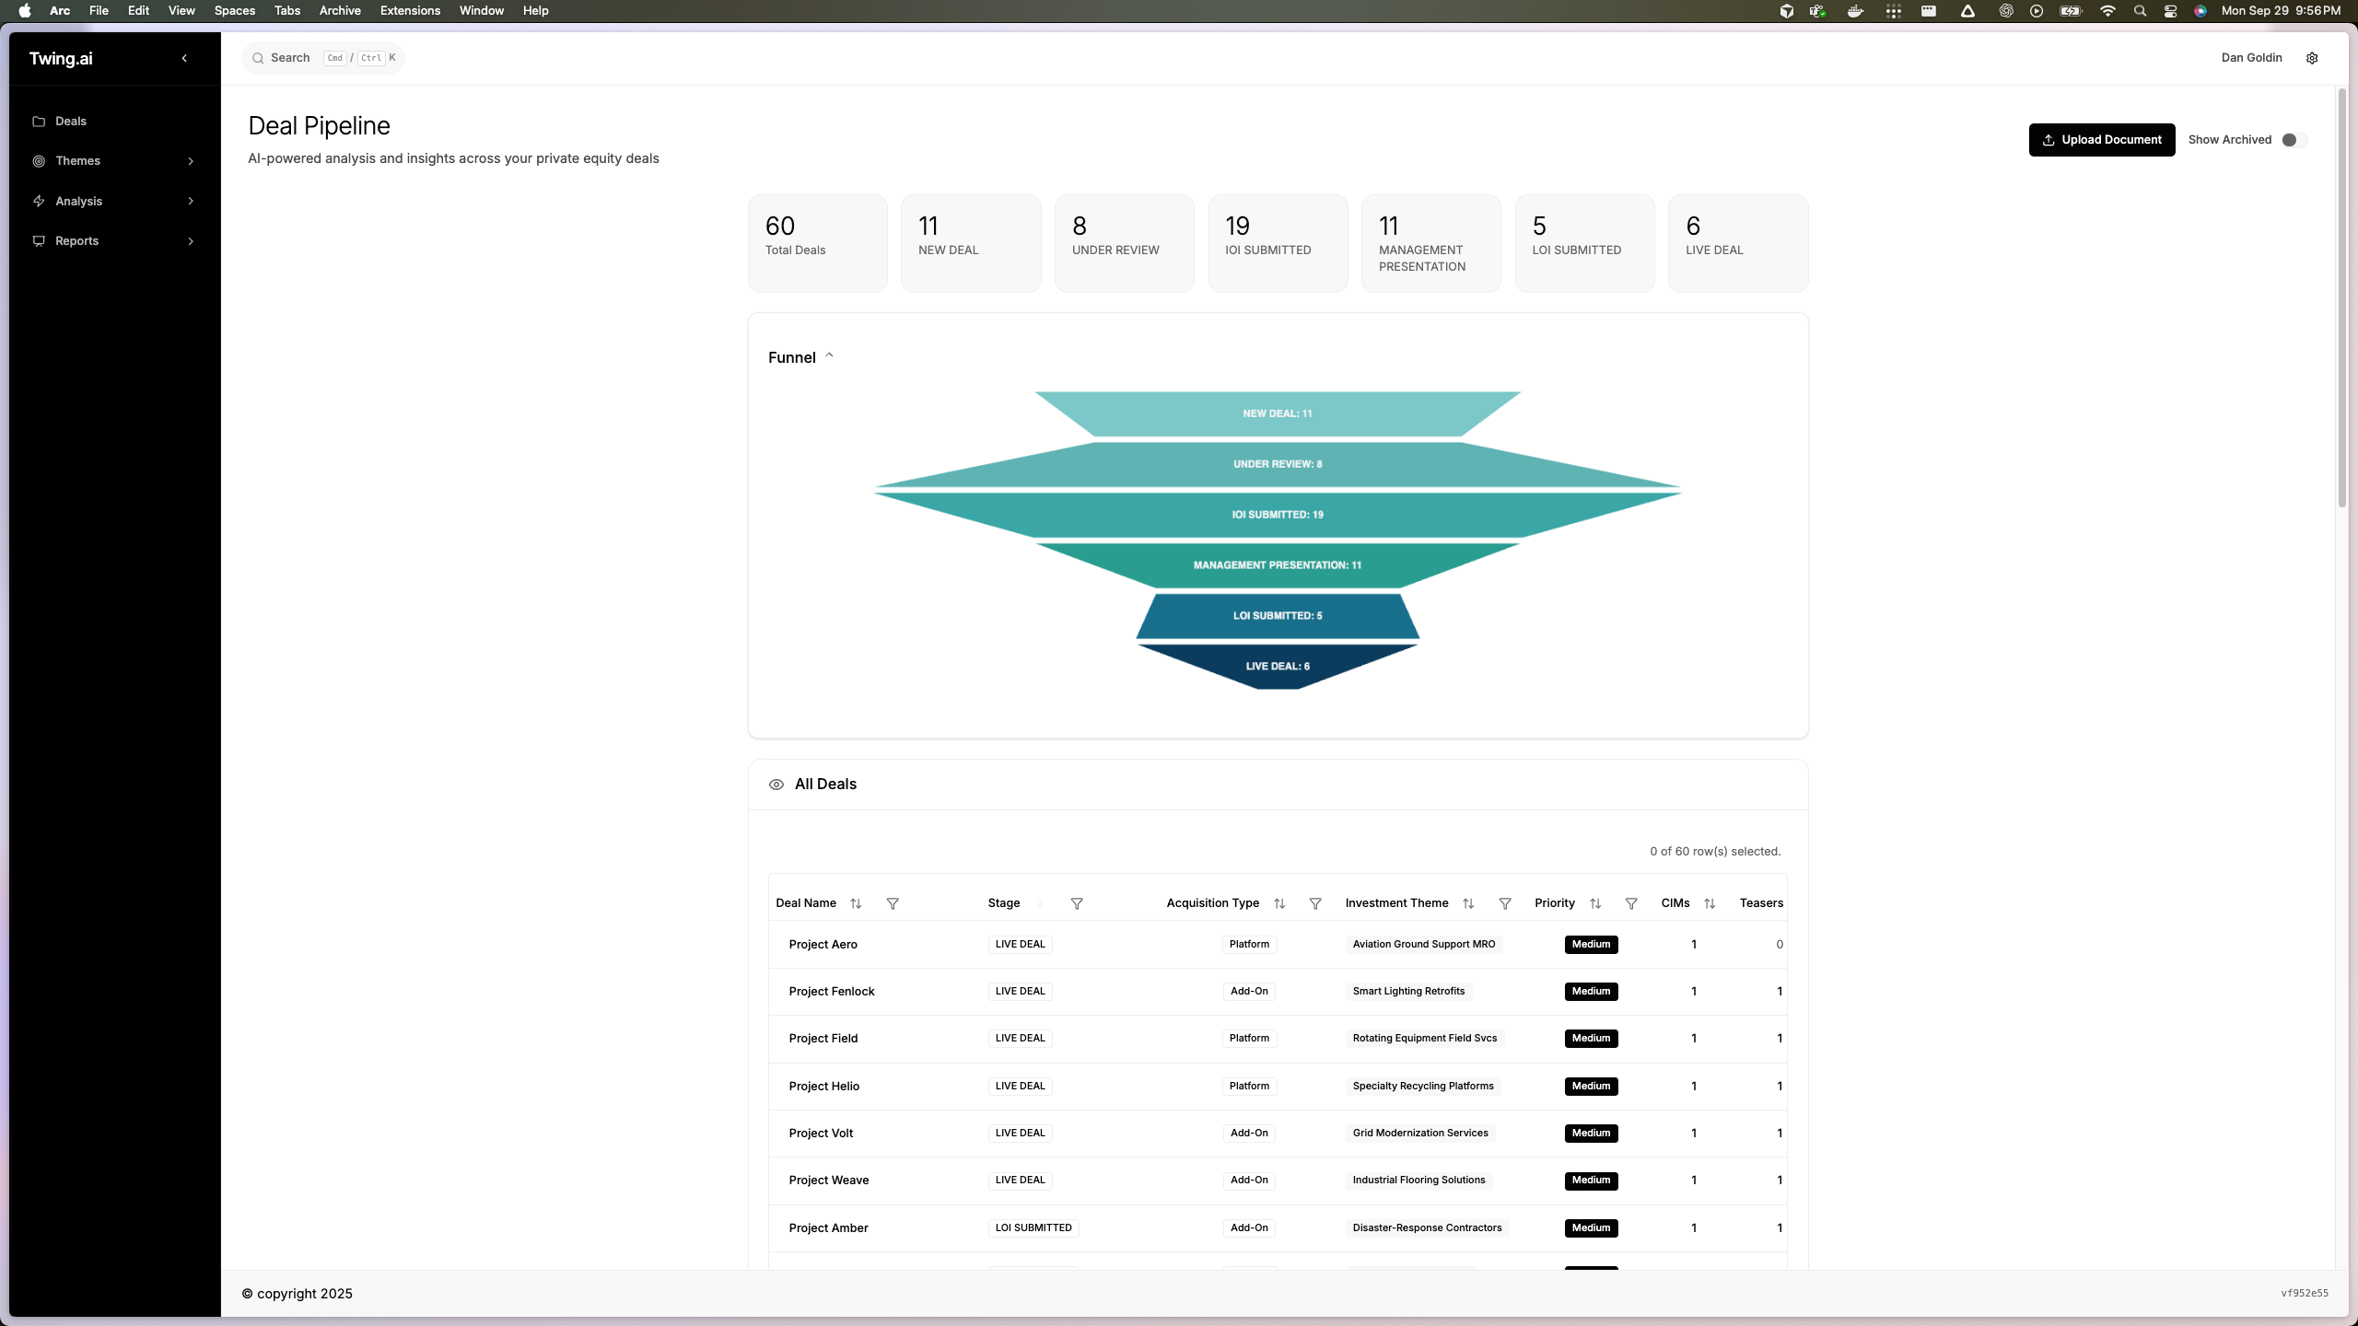Image resolution: width=2358 pixels, height=1326 pixels.
Task: Open the Themes section in the sidebar
Action: (78, 160)
